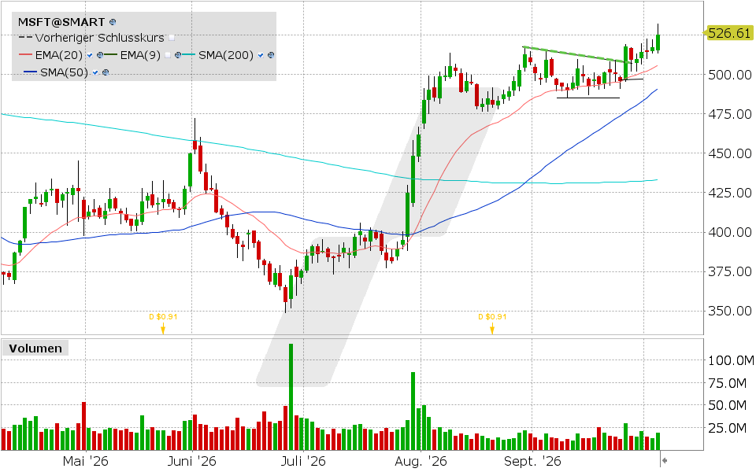Click the SMA(200) legend label
Image resolution: width=756 pixels, height=472 pixels.
pos(226,55)
